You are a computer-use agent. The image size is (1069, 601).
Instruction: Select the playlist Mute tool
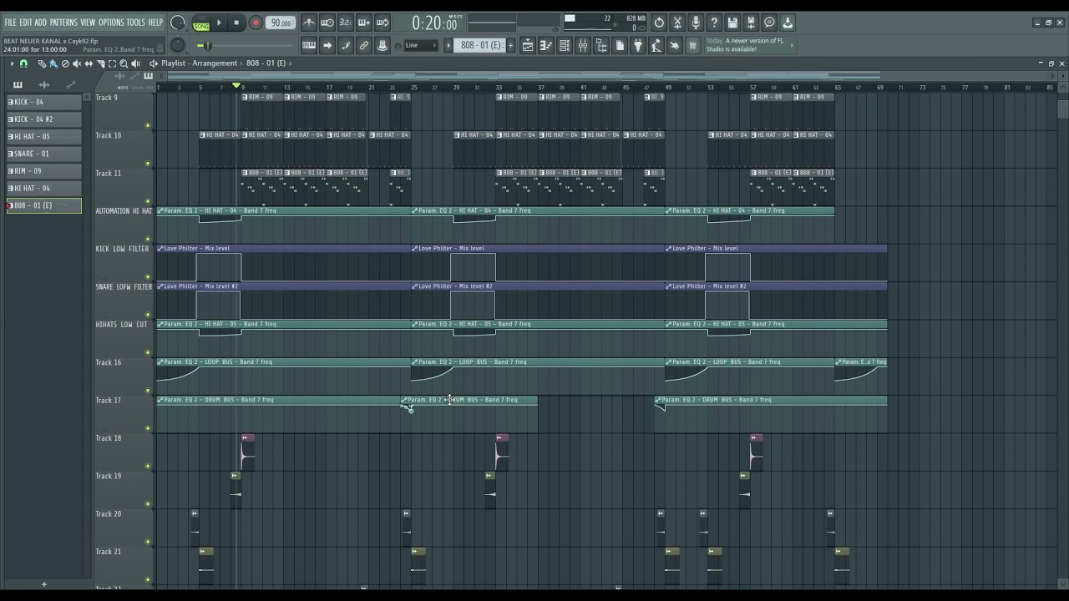coord(77,63)
